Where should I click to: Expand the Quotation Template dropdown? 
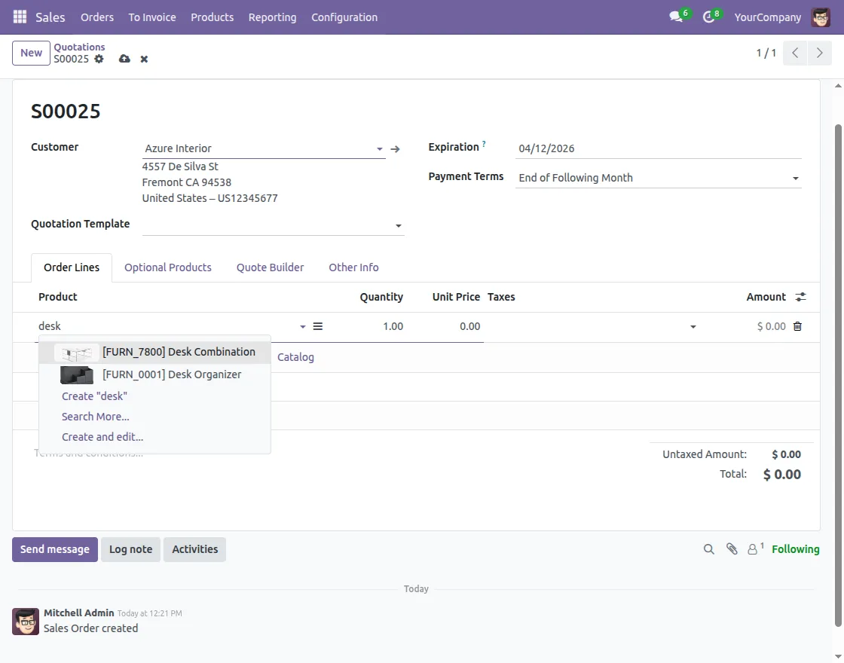(398, 225)
